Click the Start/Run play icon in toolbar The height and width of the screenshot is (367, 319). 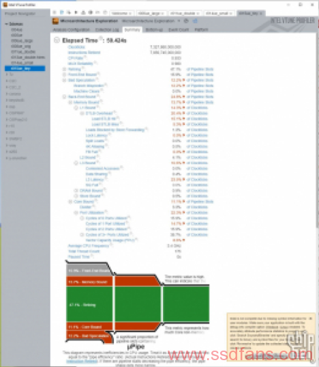[x=76, y=12]
